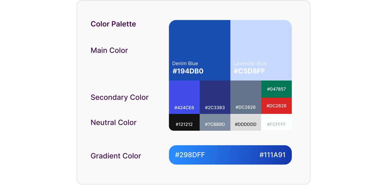Screen dimensions: 387x185
Task: Click the #298DFF gradient start label
Action: coord(190,155)
